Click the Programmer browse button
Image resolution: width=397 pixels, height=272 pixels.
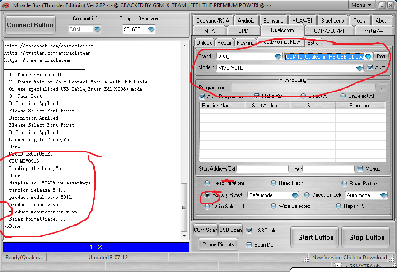point(383,88)
